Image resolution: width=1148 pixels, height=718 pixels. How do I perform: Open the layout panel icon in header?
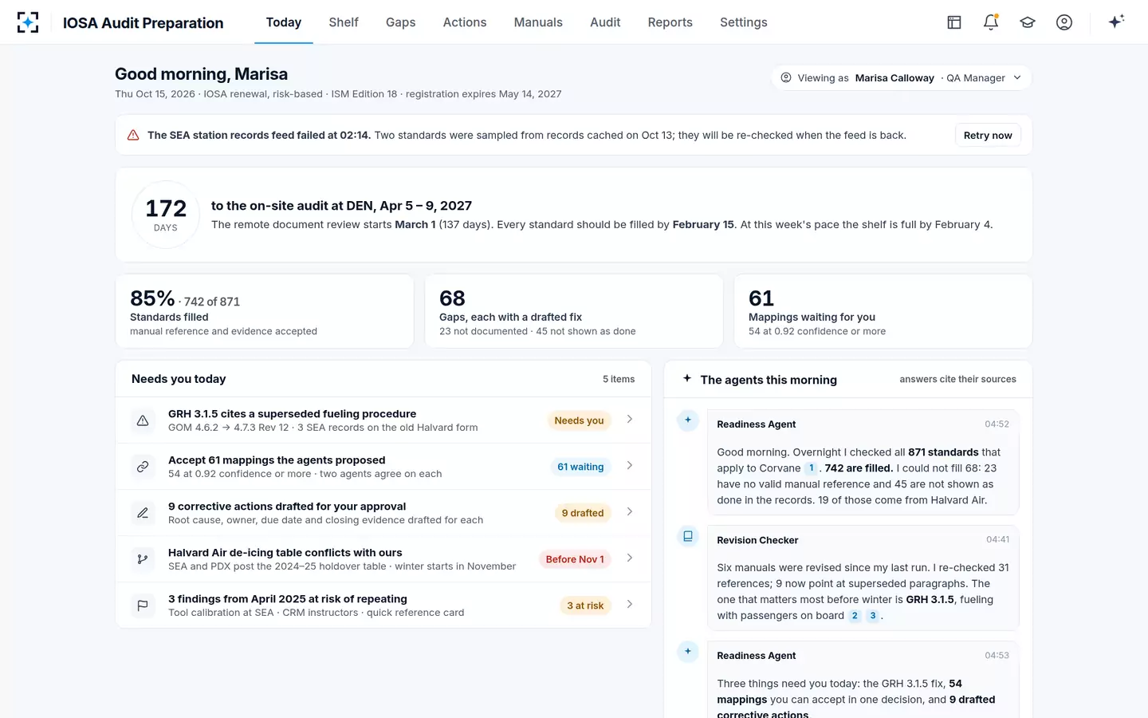pos(954,22)
